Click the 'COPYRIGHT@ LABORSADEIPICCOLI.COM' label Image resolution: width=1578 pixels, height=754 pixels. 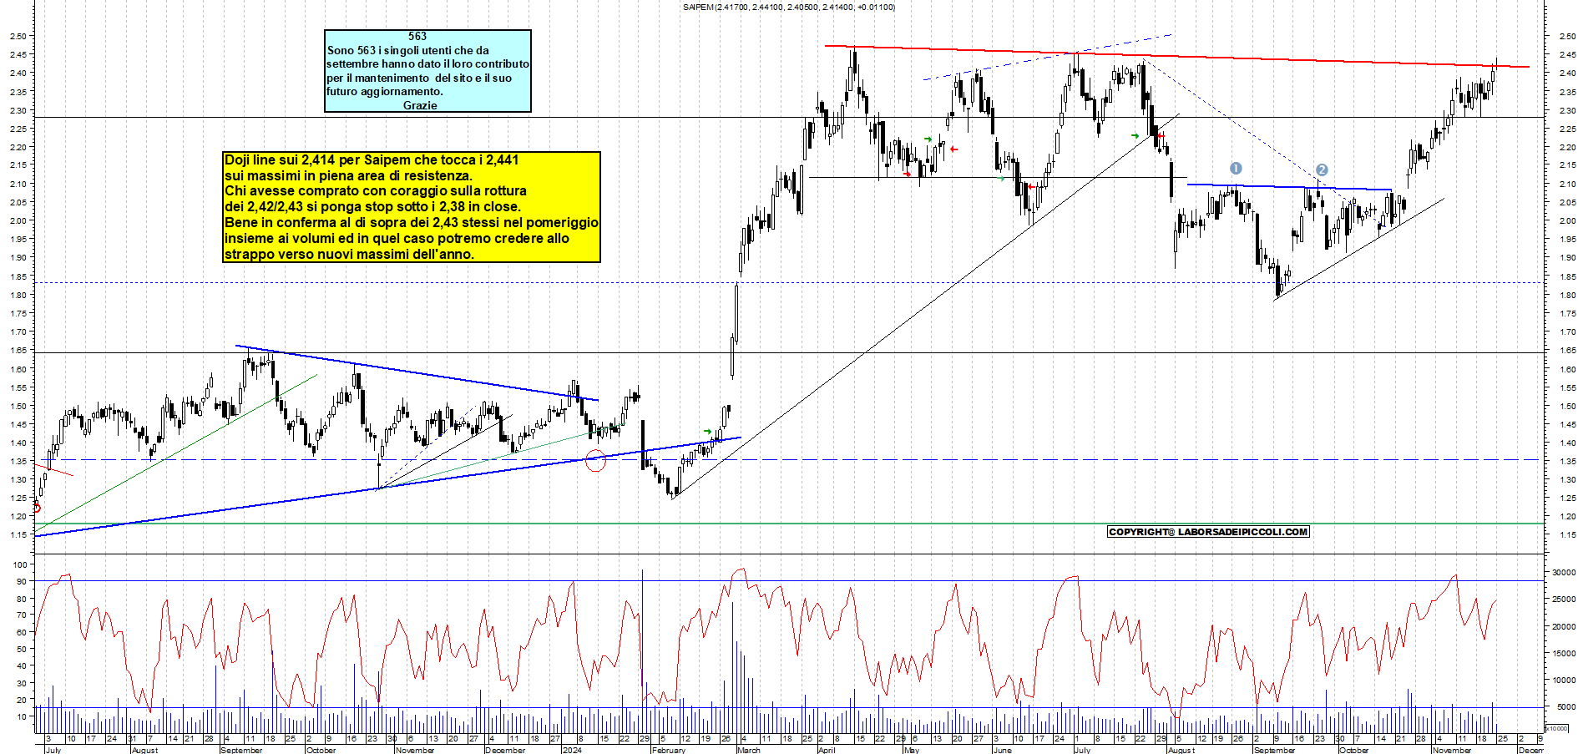coord(1208,532)
